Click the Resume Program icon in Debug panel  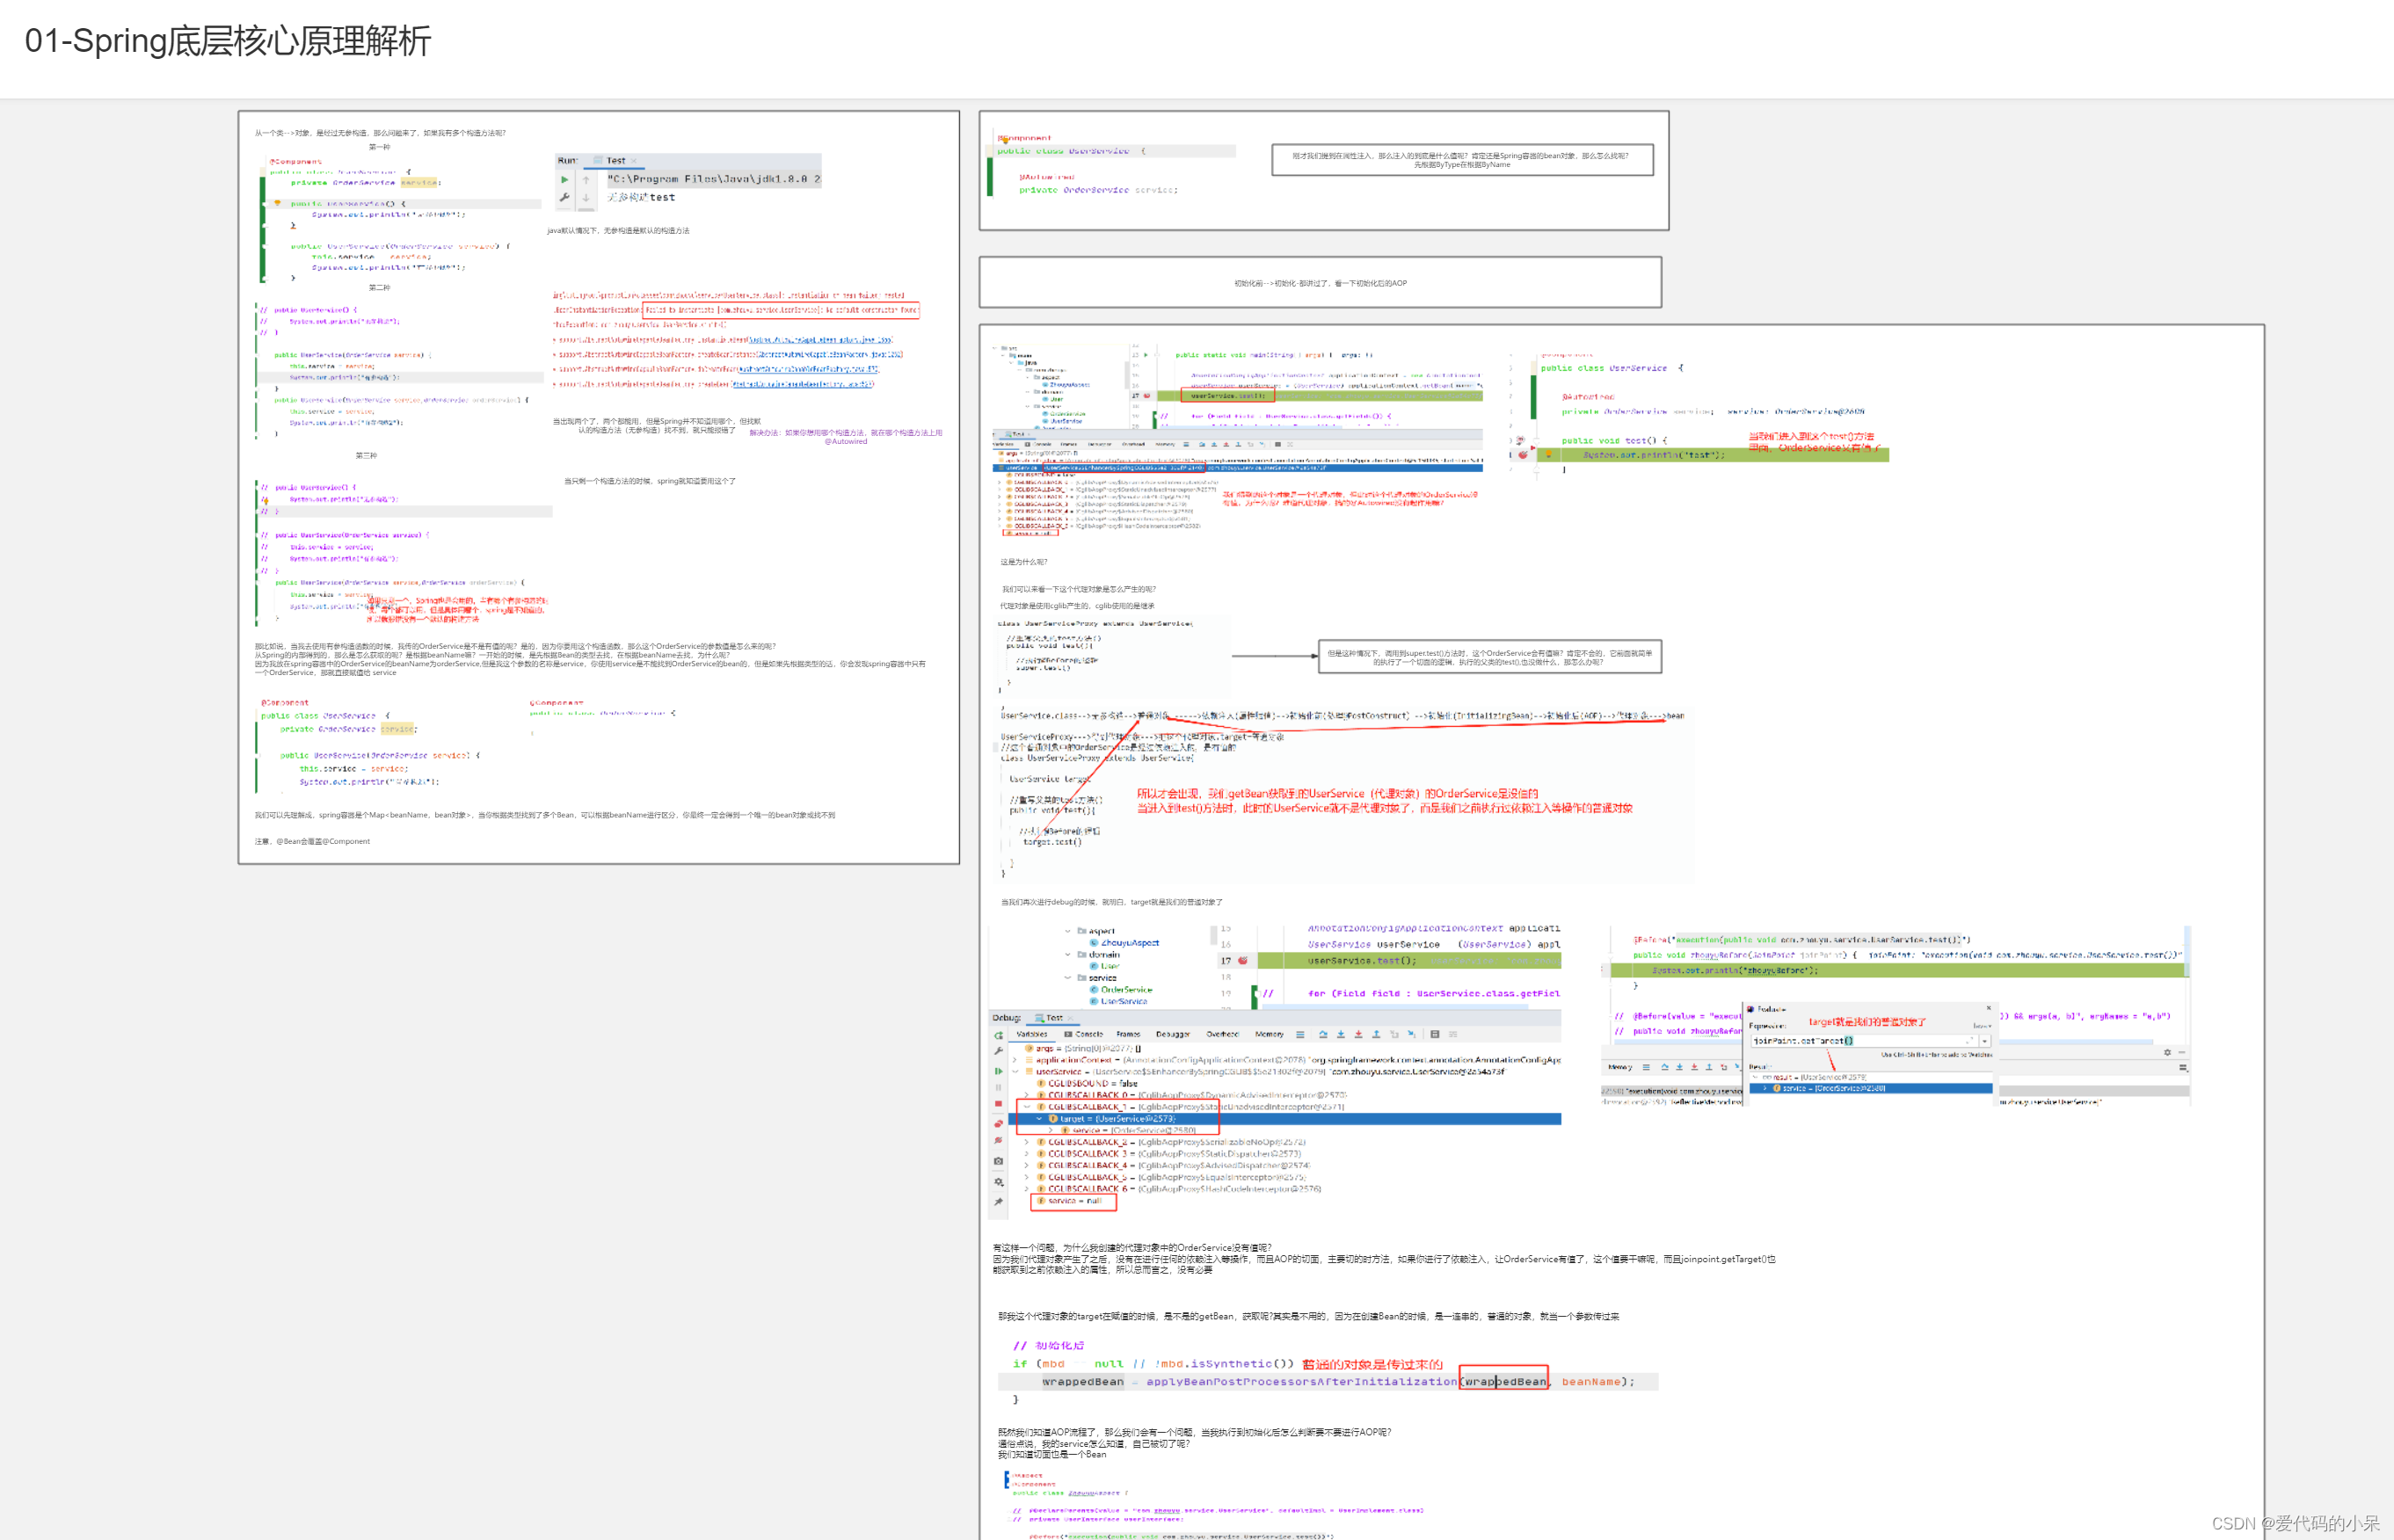[999, 1071]
